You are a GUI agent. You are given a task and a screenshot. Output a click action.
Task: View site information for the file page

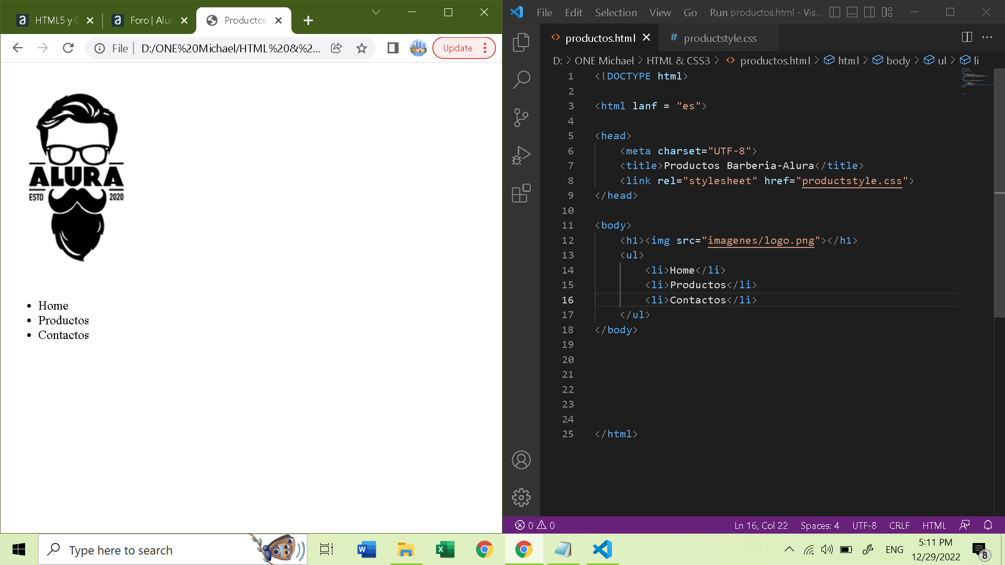[x=99, y=48]
